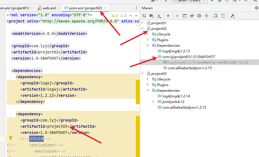Click version 1.2.13 line in editor

[x=48, y=96]
